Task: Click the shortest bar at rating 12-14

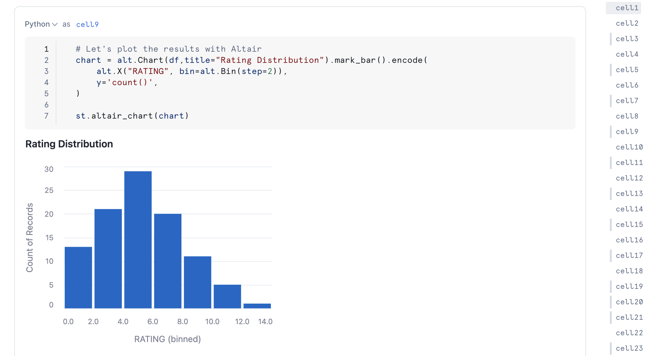Action: [257, 306]
